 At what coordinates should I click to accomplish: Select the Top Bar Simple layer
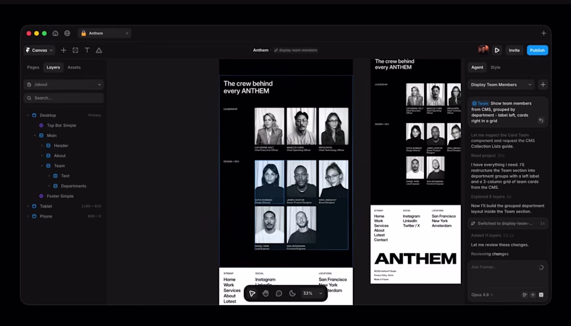coord(62,125)
